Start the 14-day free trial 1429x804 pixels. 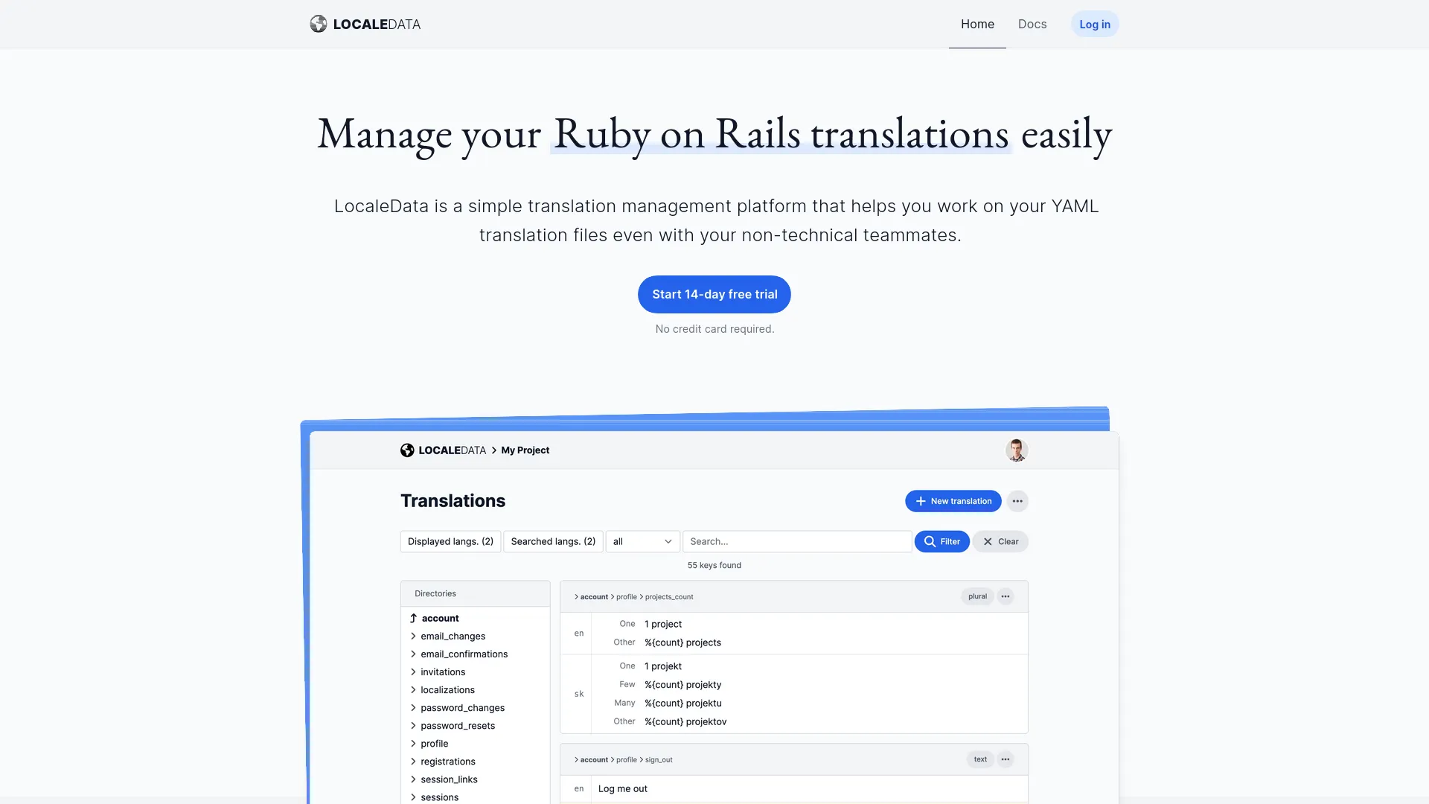point(714,294)
